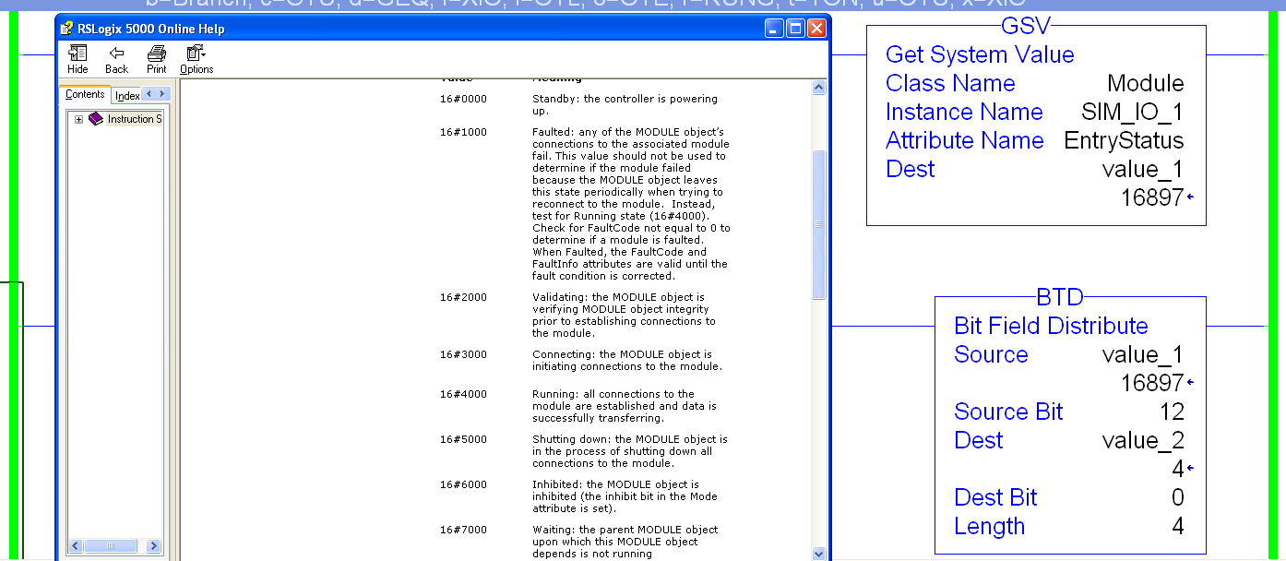Select the Contents tab
This screenshot has height=561, width=1286.
click(x=85, y=93)
